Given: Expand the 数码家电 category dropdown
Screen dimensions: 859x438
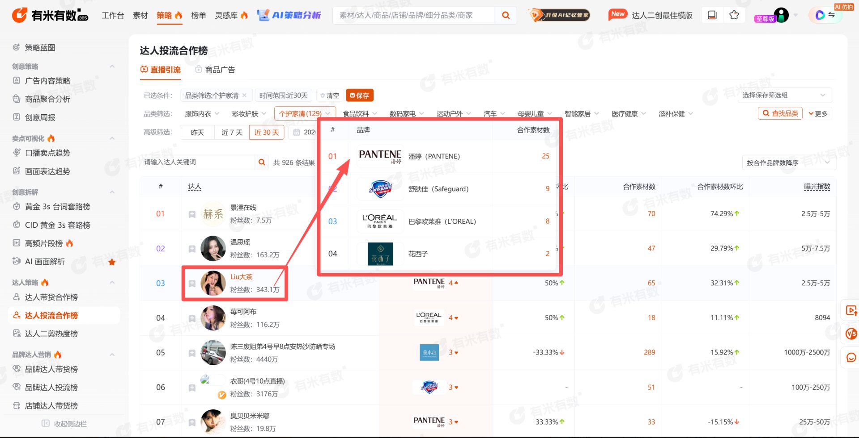Looking at the screenshot, I should [x=406, y=113].
